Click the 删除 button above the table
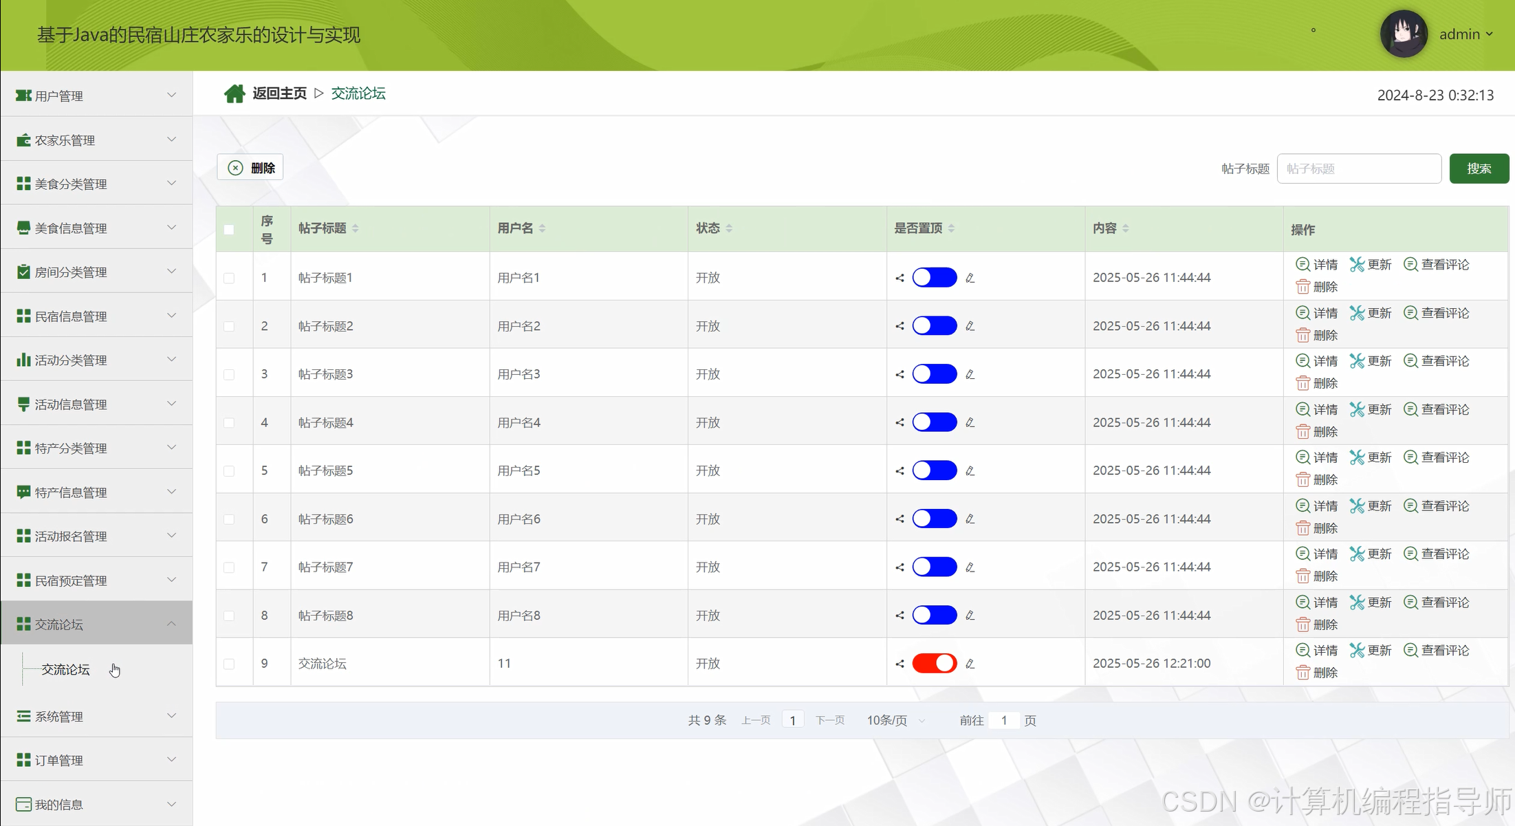 pos(251,168)
